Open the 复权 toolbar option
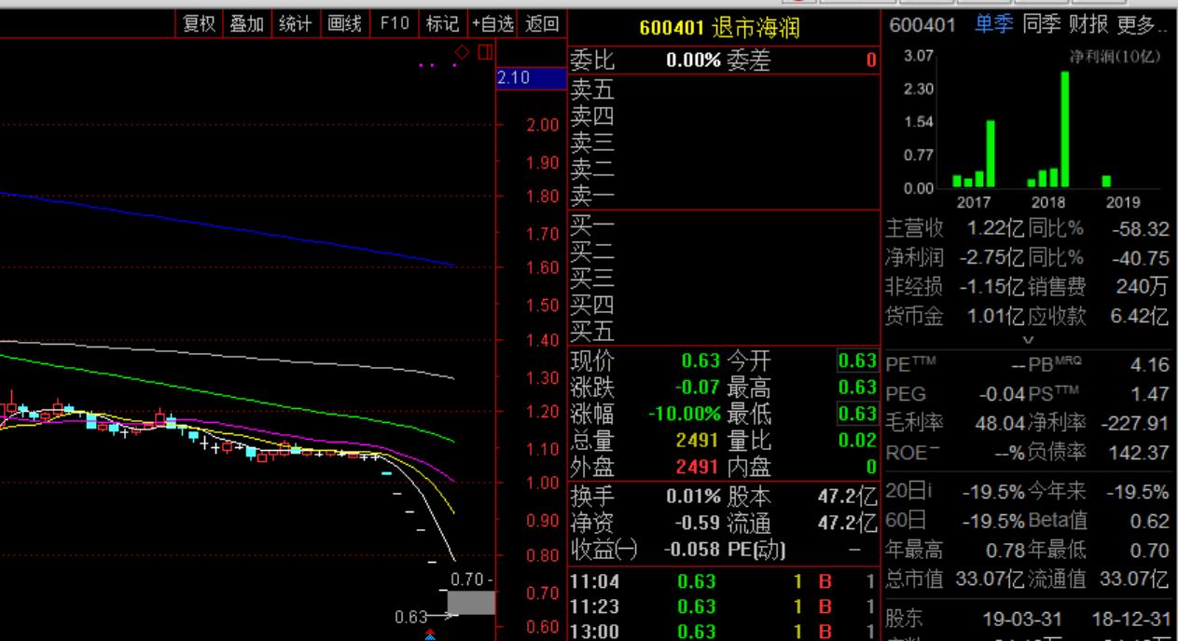 pyautogui.click(x=199, y=24)
